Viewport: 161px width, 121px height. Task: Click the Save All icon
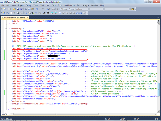(x=21, y=9)
